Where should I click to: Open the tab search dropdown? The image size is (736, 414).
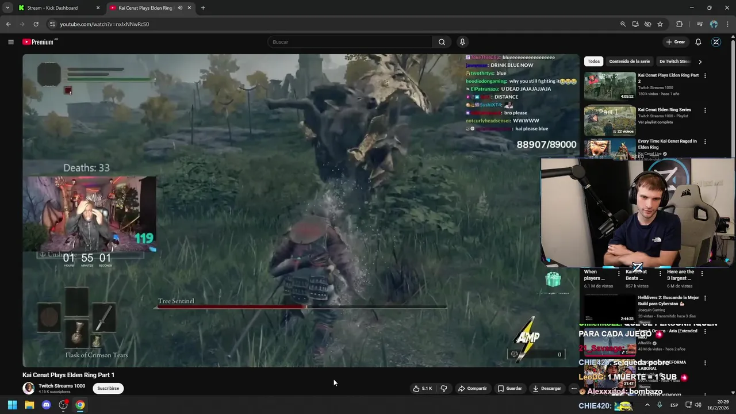[x=7, y=8]
